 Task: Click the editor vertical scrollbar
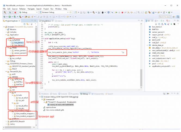click(141, 78)
